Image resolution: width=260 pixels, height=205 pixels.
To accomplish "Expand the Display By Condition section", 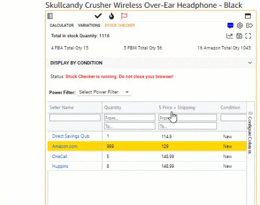I will pos(151,63).
